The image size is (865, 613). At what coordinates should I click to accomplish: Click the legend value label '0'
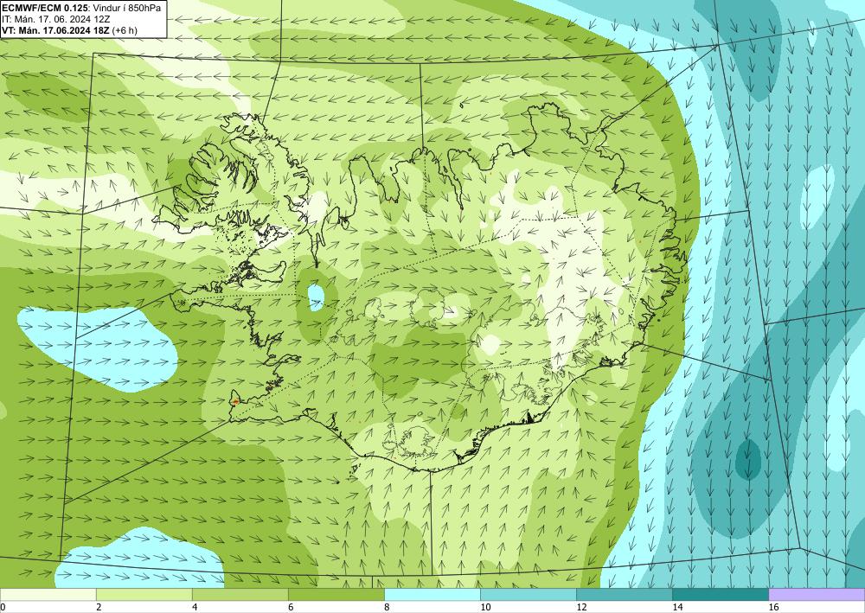tap(3, 607)
